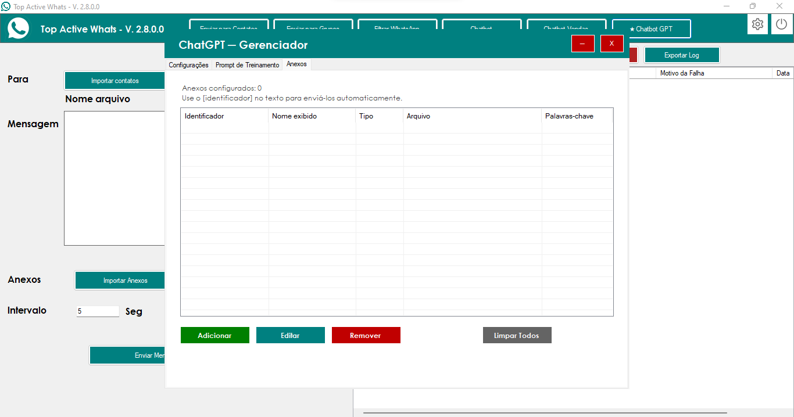Click the power icon to exit

click(782, 24)
